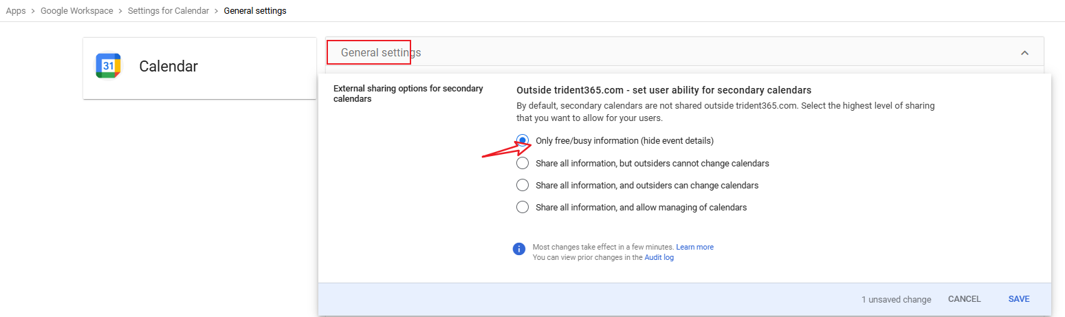The height and width of the screenshot is (317, 1065).
Task: Click External sharing options for secondary calendars label
Action: click(x=408, y=94)
